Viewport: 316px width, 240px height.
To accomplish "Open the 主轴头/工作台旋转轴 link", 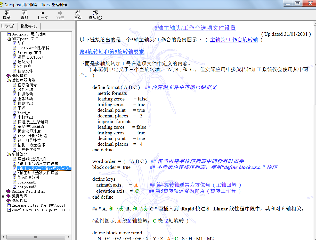I will coord(234,40).
